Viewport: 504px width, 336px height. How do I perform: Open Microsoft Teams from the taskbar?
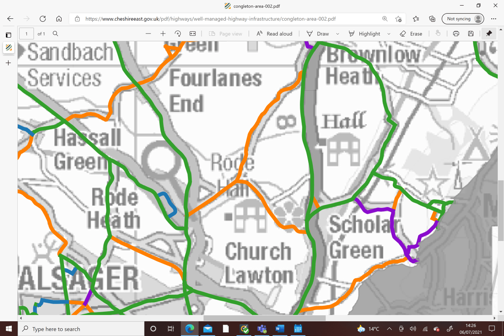point(262,329)
